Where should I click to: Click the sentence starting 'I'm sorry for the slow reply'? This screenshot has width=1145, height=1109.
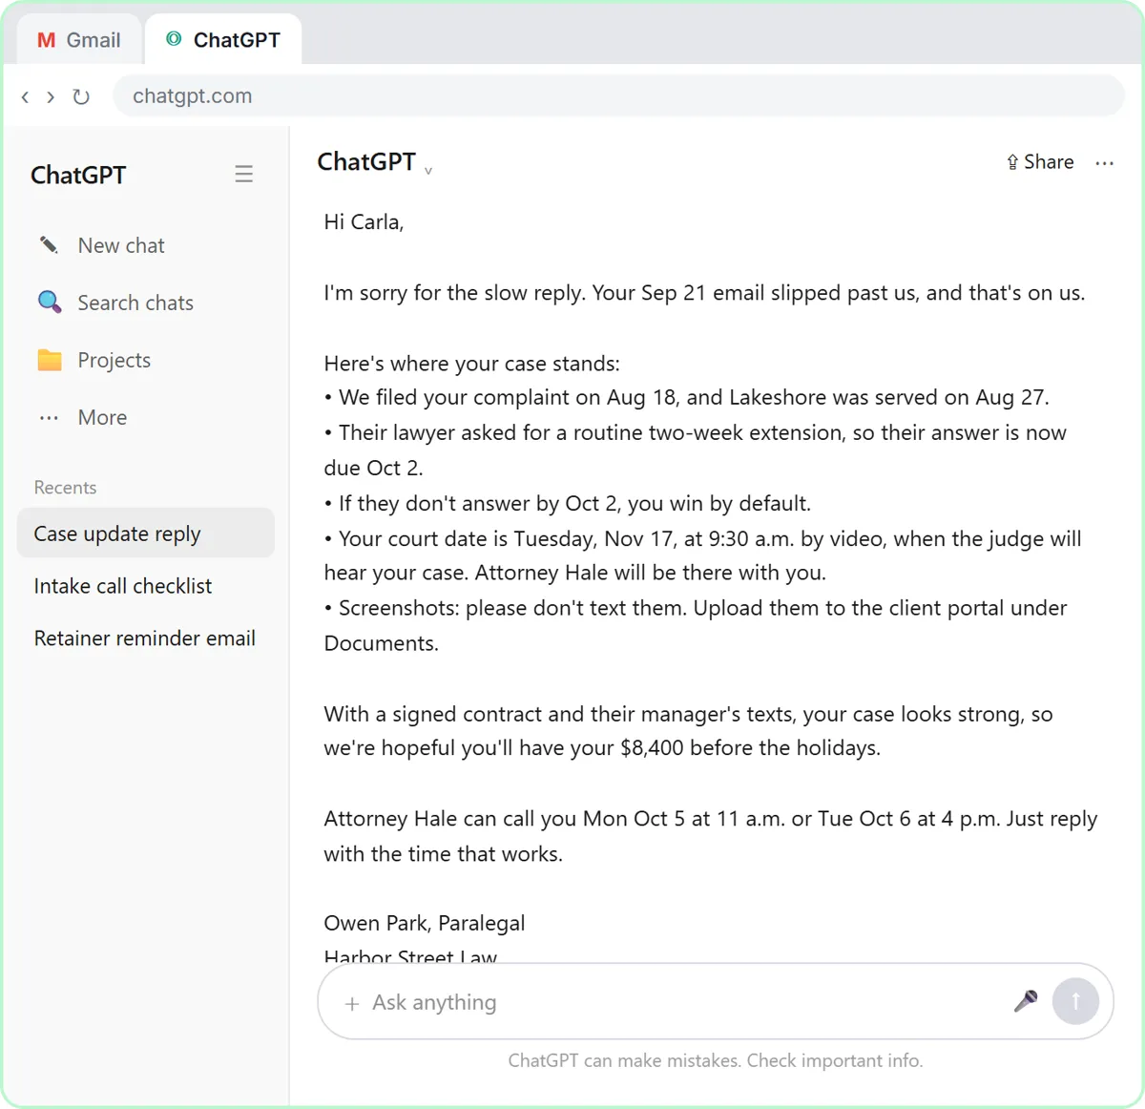point(704,293)
